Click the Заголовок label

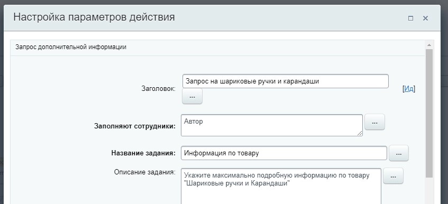click(159, 89)
